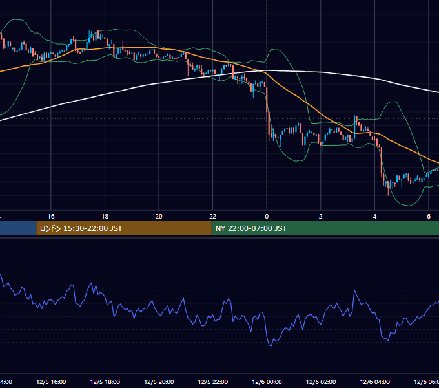Screen dimensions: 439x388
Task: Click the 16 hour label on price chart axis
Action: pyautogui.click(x=51, y=217)
